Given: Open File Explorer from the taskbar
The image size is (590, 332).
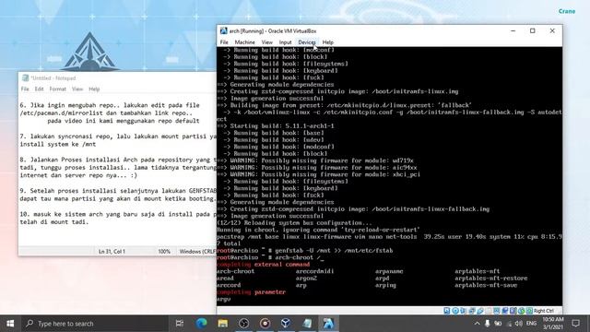Looking at the screenshot, I should (x=223, y=324).
